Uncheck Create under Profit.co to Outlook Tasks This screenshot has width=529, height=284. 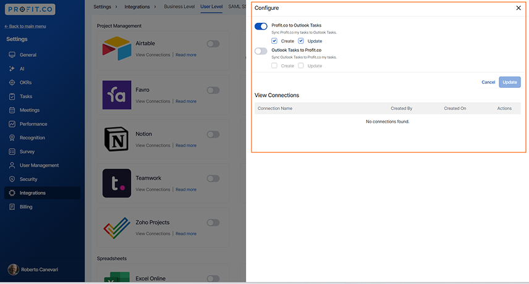tap(274, 41)
